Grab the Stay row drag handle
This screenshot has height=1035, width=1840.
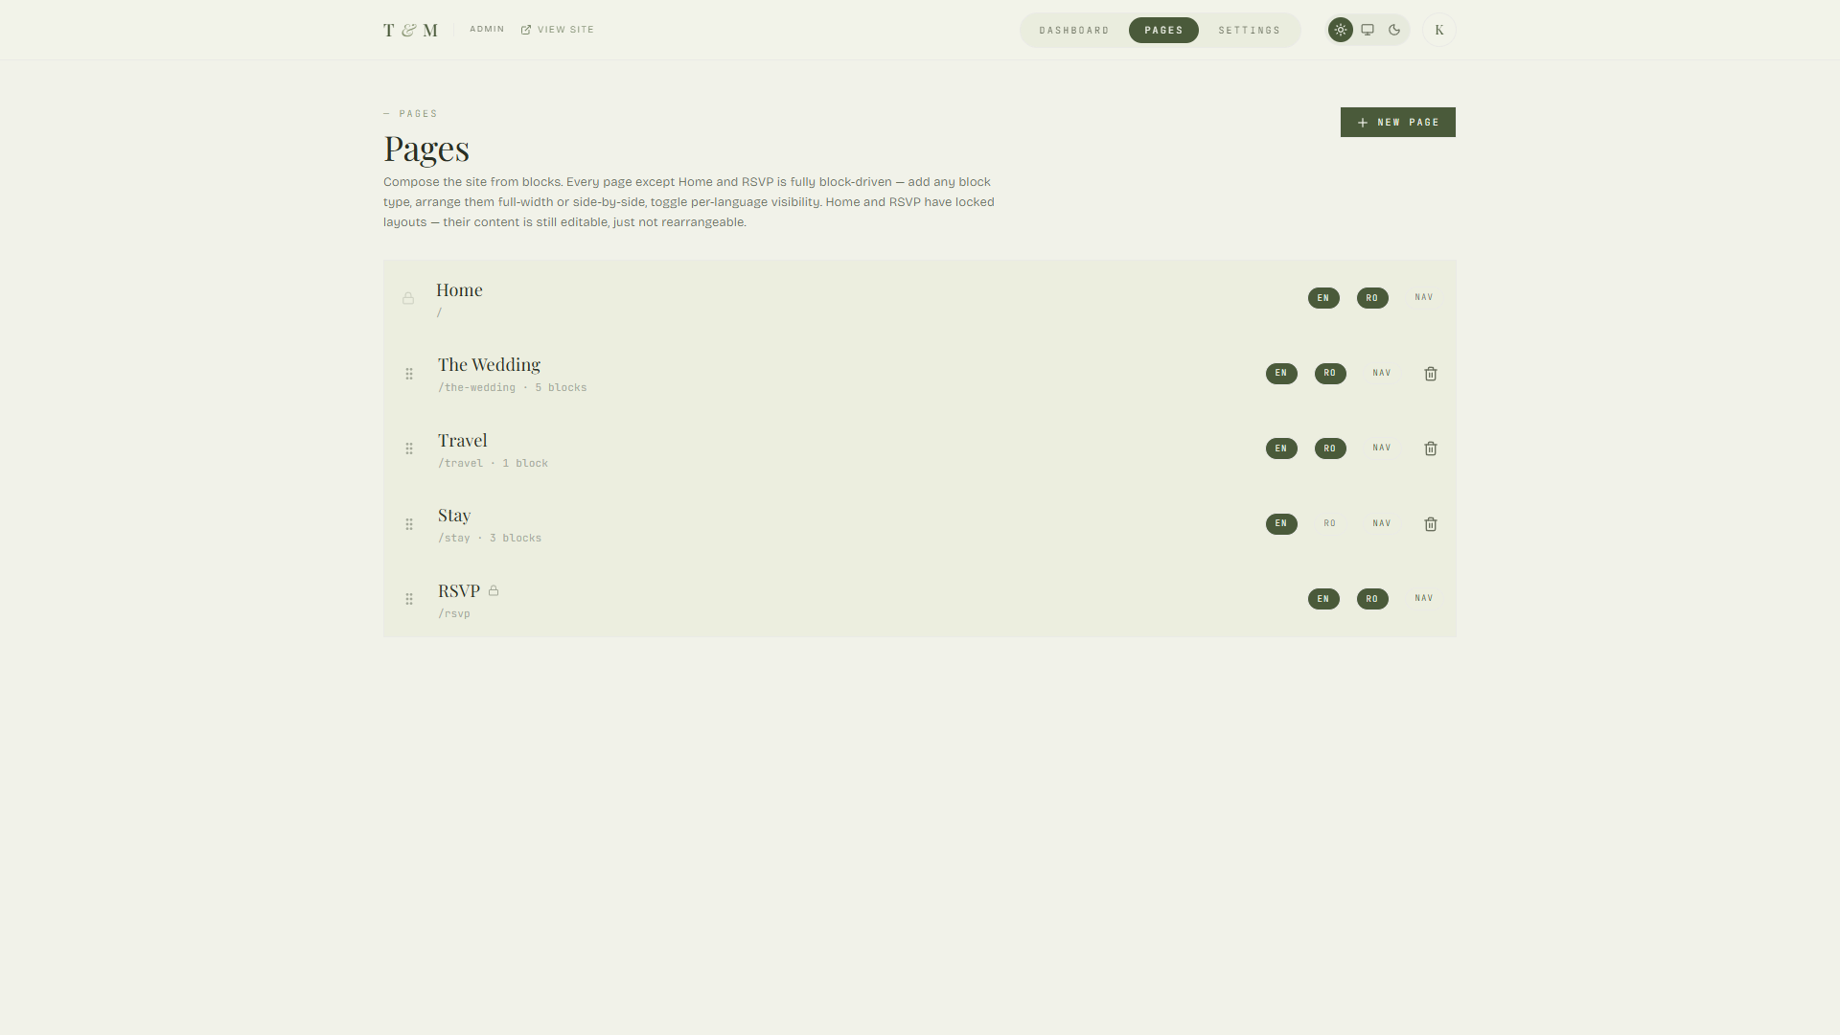409,524
